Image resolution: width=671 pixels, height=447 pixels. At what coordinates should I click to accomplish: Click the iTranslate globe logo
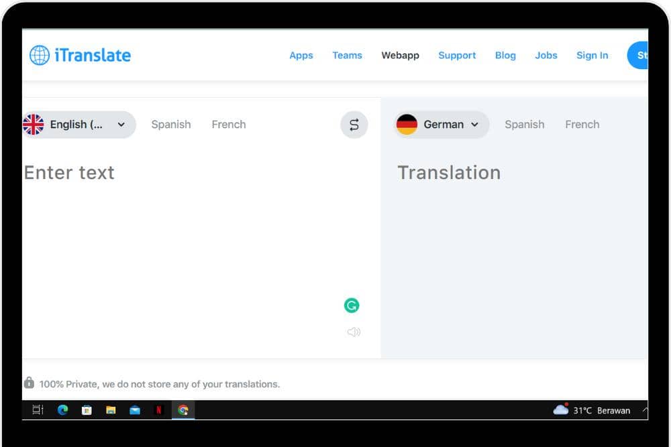(x=40, y=56)
